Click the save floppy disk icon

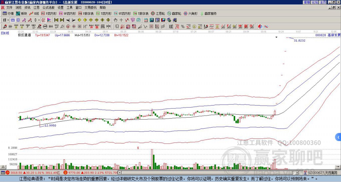coord(163,20)
